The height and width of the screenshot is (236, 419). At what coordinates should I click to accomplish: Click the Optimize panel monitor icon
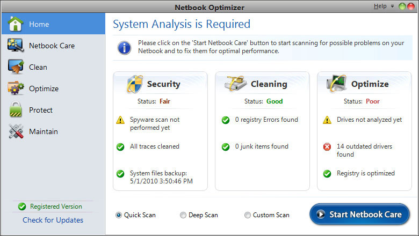click(x=337, y=84)
